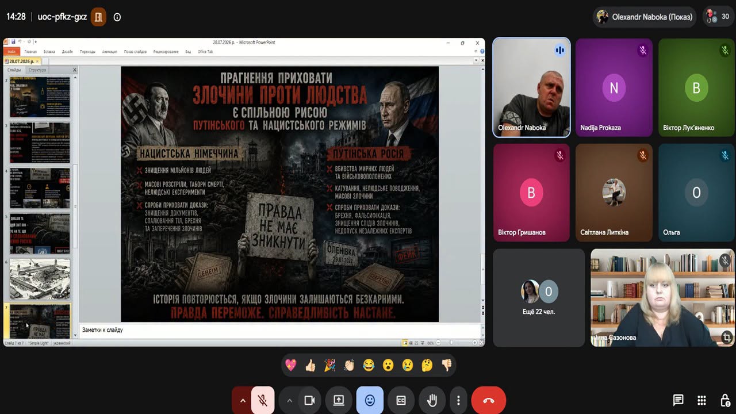Toggle the microphone mute button

coord(263,400)
